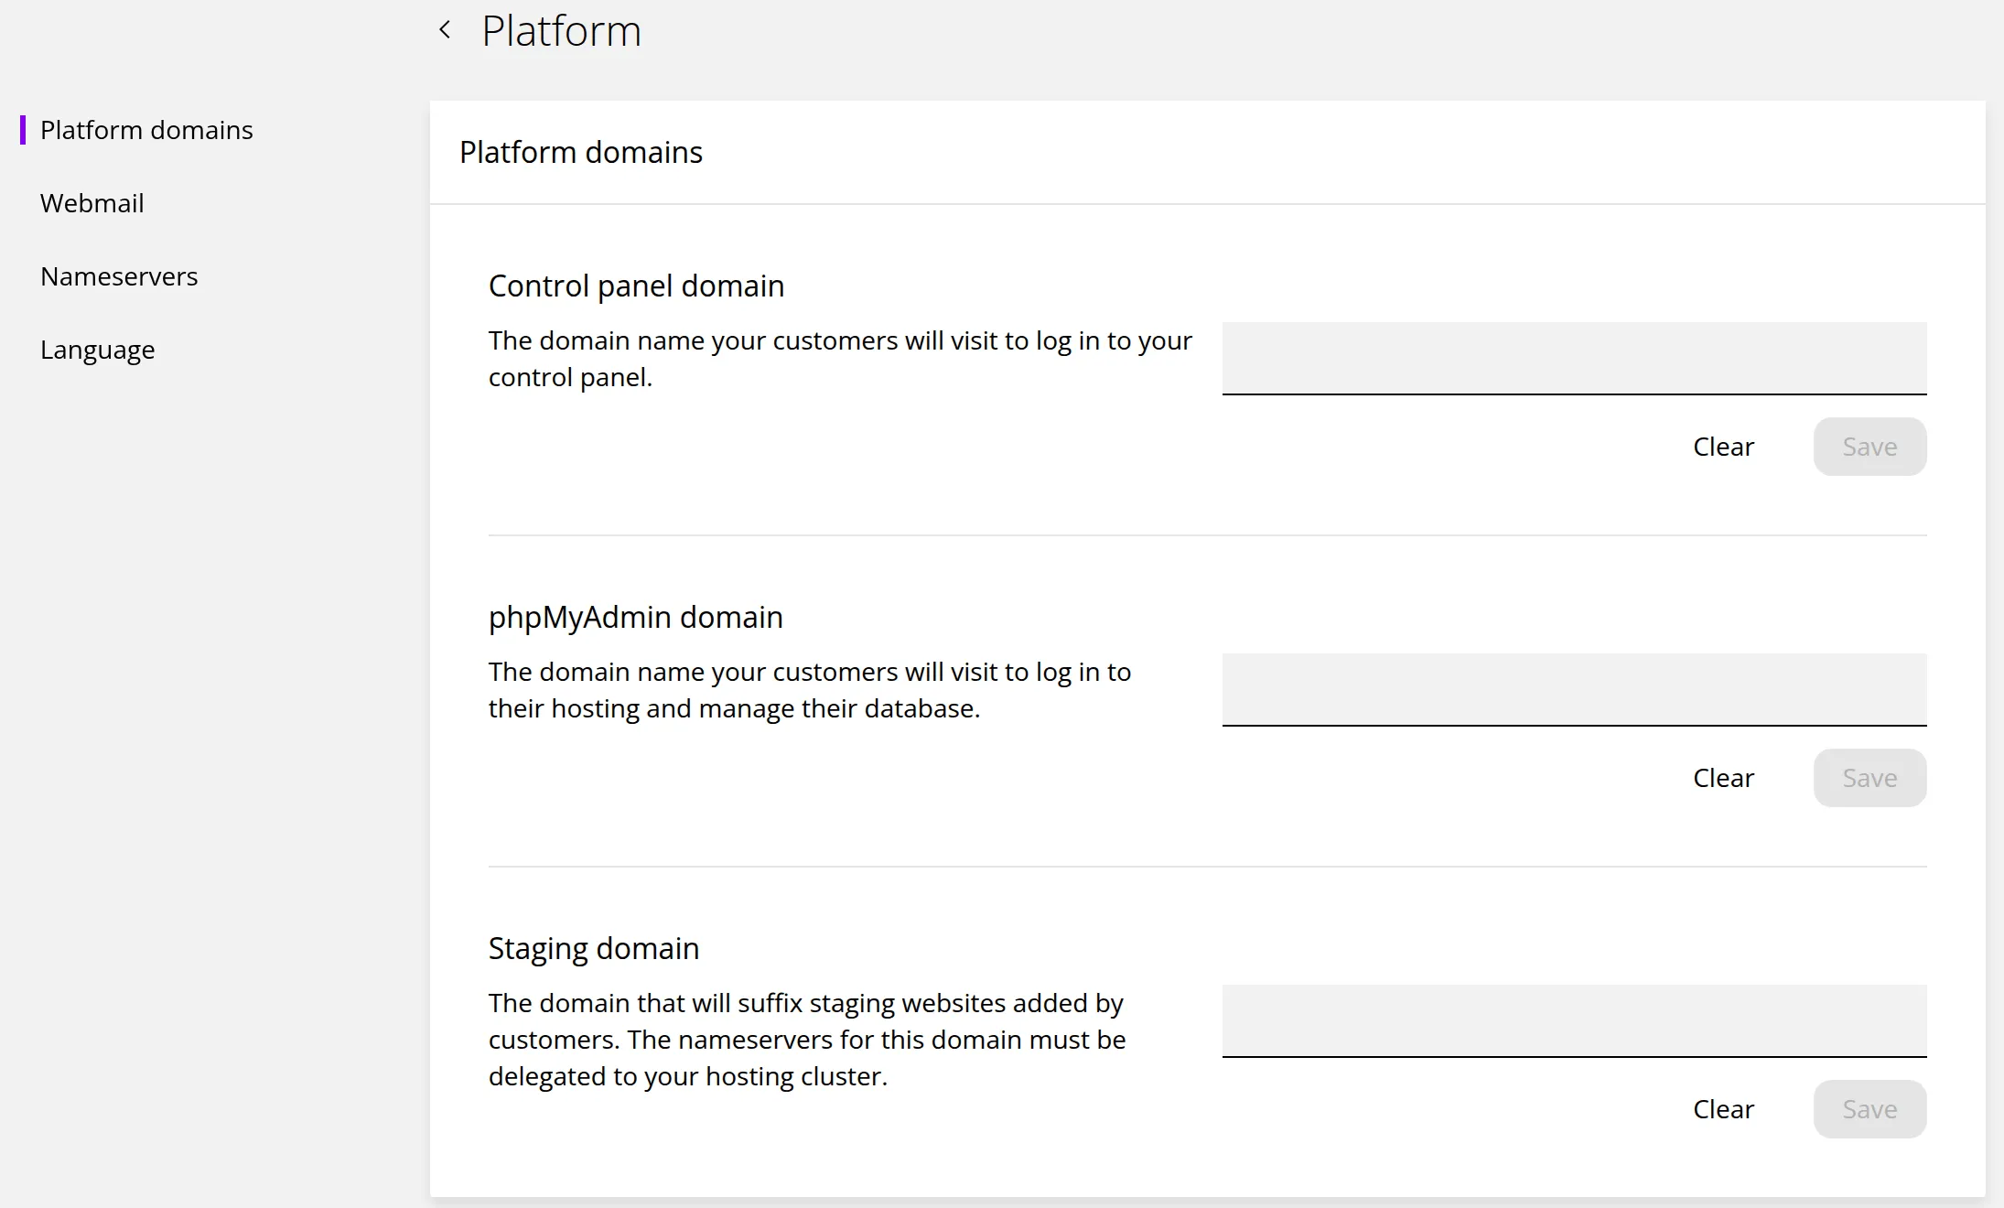Open the Webmail settings section
2004x1208 pixels.
[x=92, y=203]
